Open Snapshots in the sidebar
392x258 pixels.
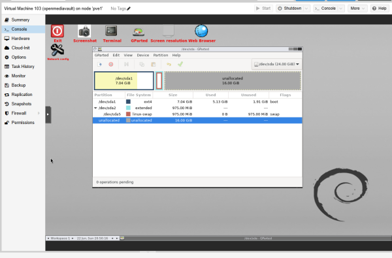click(24, 104)
